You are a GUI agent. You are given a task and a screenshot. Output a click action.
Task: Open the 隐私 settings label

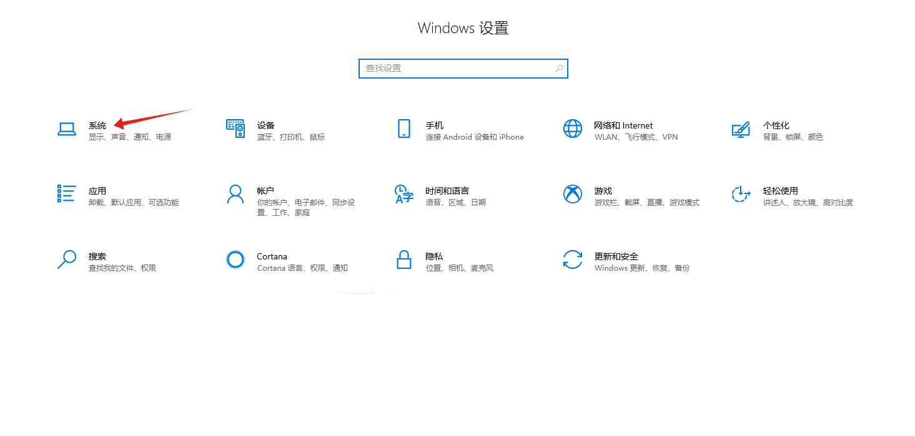(435, 256)
